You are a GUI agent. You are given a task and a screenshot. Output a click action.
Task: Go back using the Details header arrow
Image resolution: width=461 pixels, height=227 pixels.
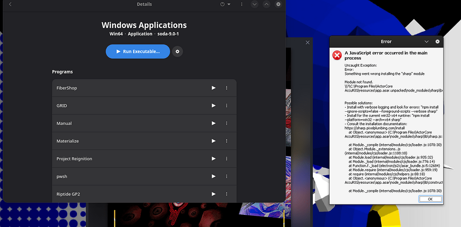(x=10, y=5)
